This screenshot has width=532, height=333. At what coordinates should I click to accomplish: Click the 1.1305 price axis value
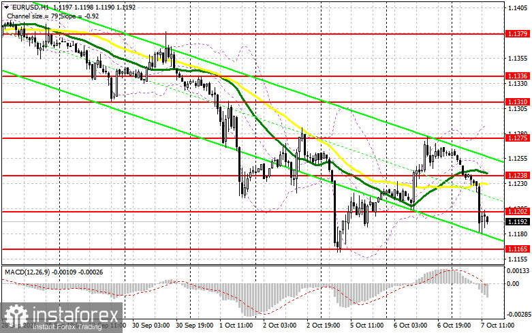click(x=518, y=108)
